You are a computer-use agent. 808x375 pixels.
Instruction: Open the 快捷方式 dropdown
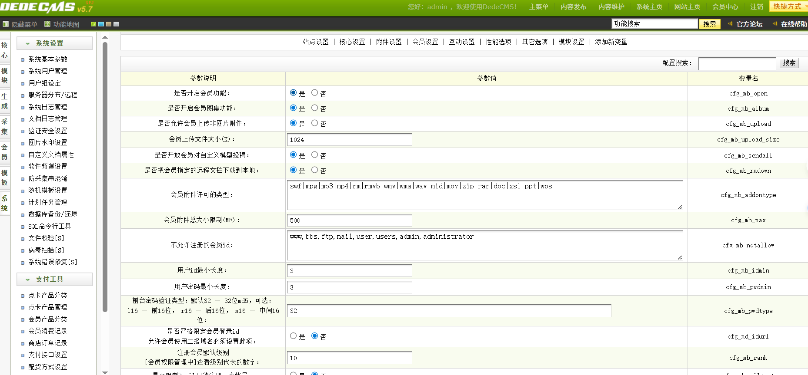[x=788, y=7]
